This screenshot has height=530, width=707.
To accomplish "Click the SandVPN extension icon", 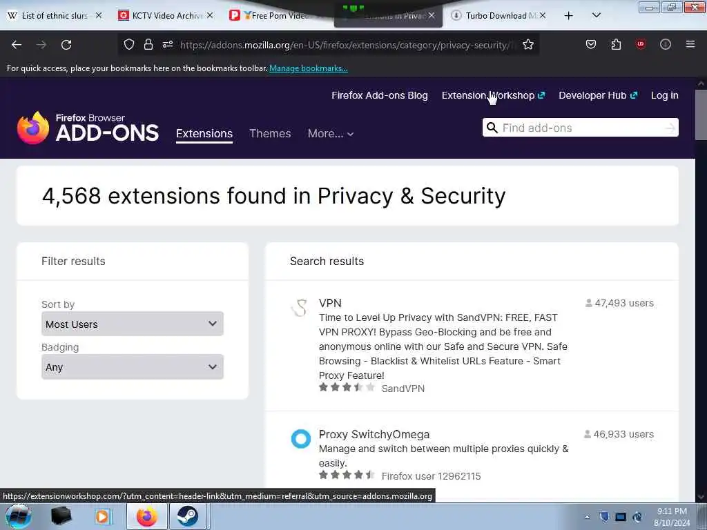I will [x=300, y=308].
